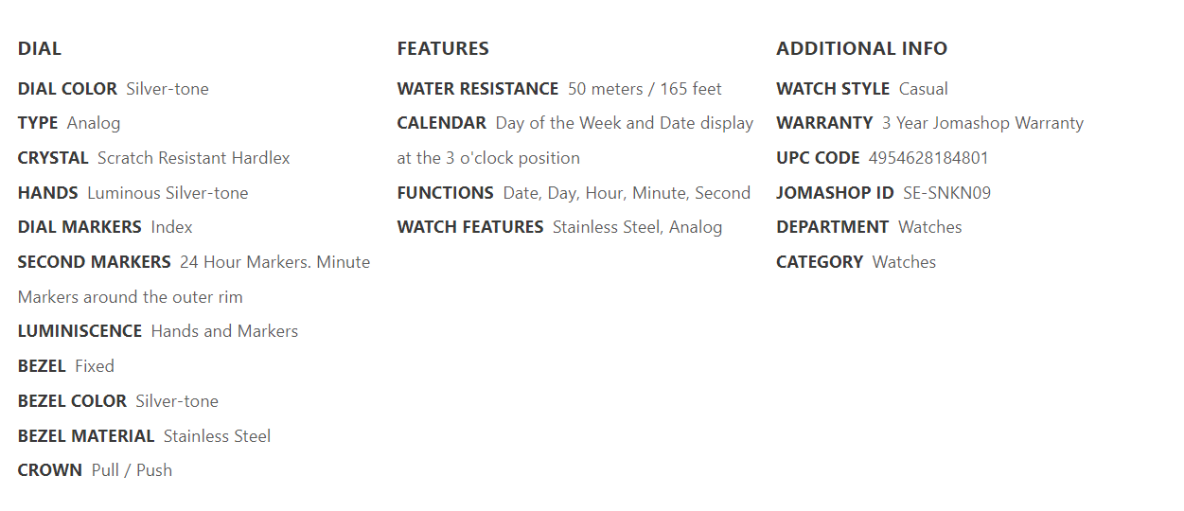
Task: Select the LUMINISCENCE Hands and Markers value
Action: pyautogui.click(x=224, y=331)
